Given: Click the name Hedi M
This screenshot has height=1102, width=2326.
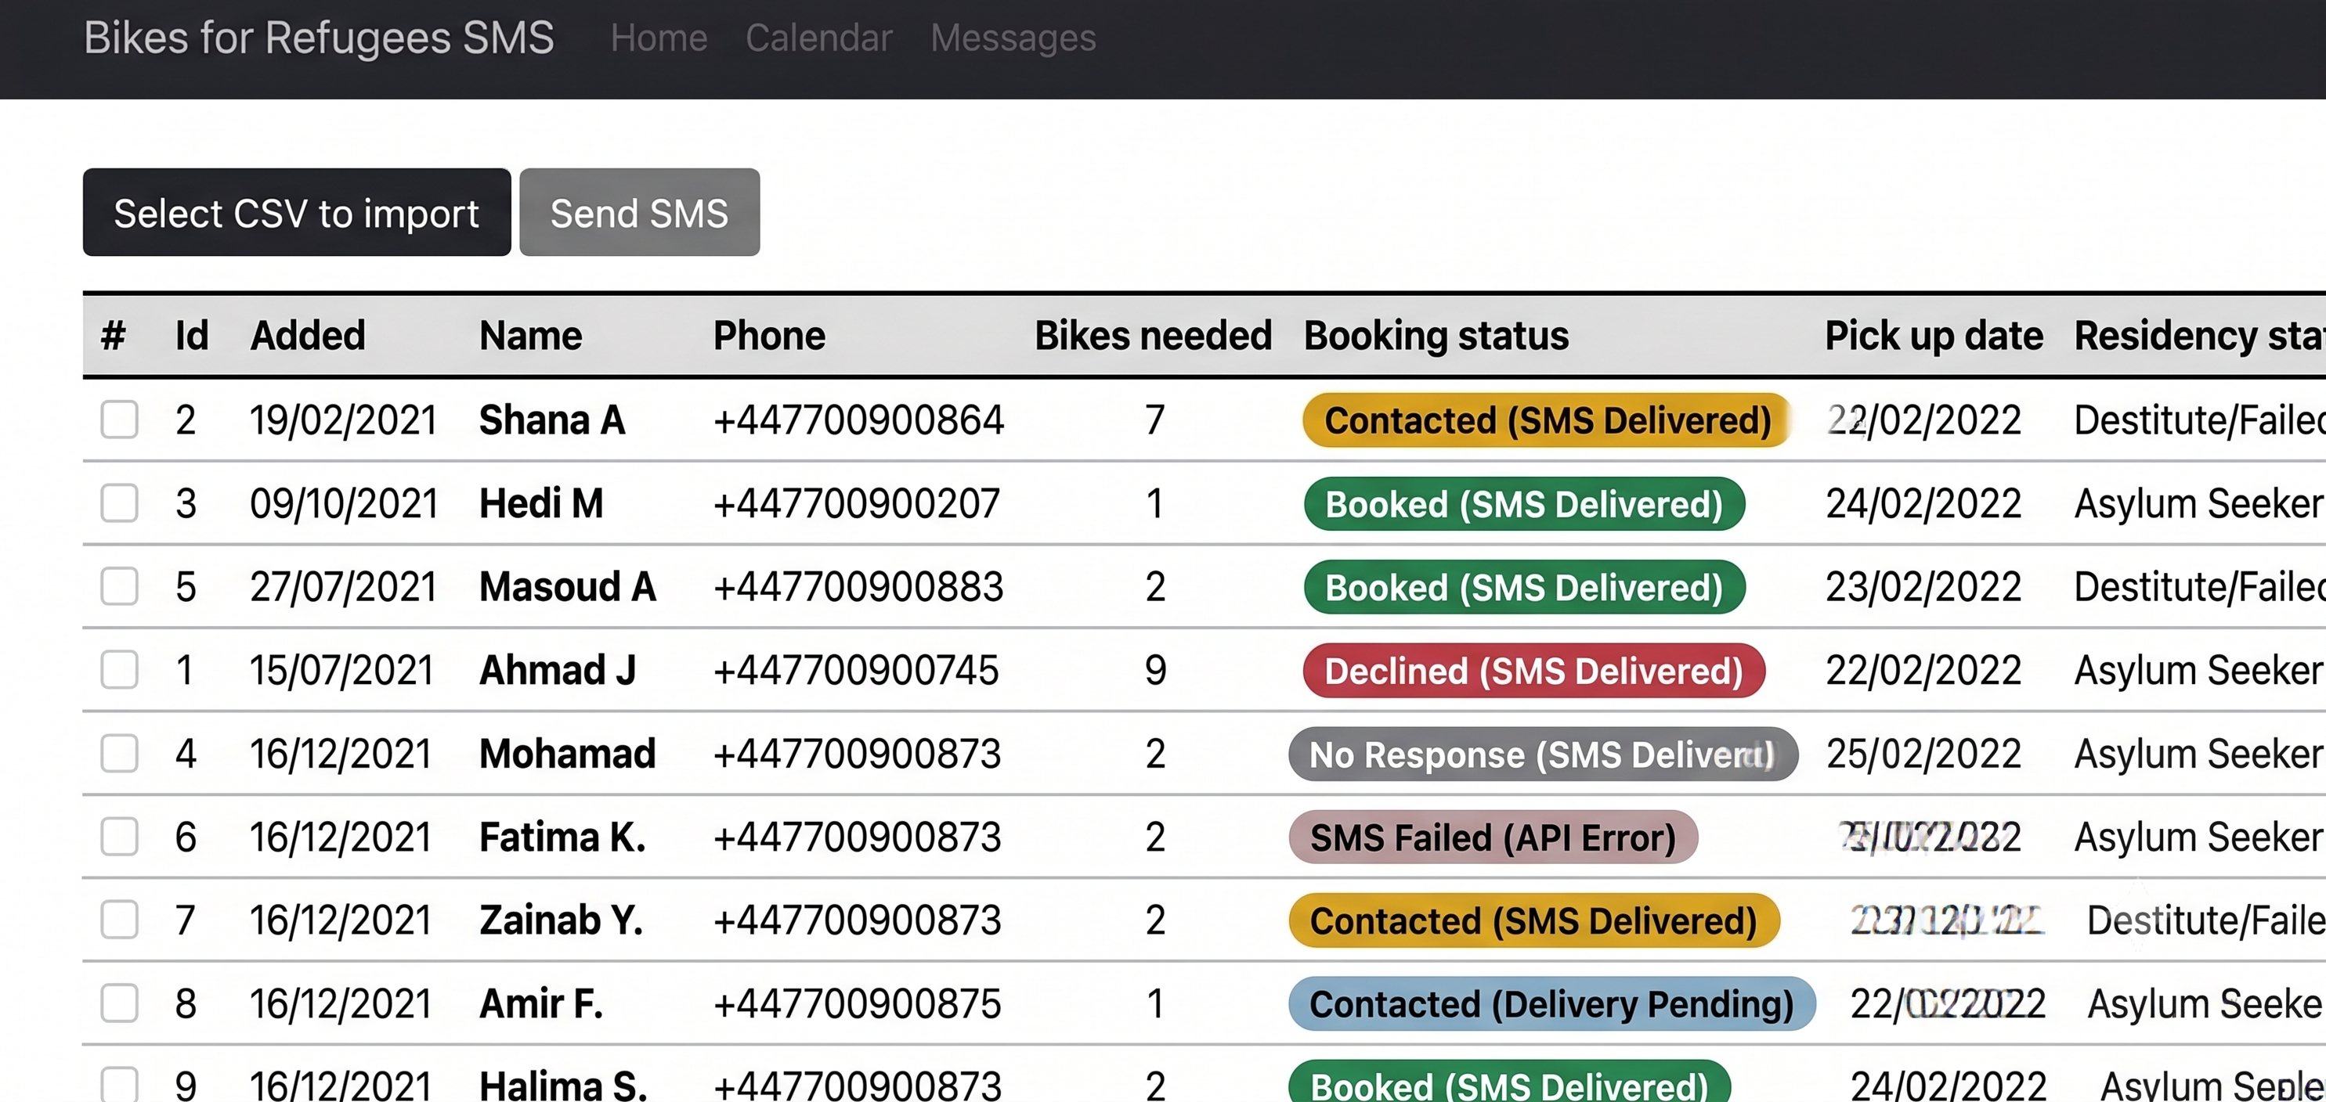Looking at the screenshot, I should tap(541, 503).
